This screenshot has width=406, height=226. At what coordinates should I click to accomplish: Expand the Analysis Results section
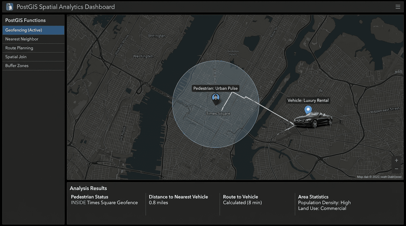click(88, 188)
